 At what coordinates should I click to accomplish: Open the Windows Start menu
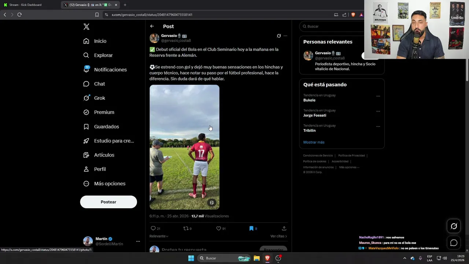click(x=191, y=258)
